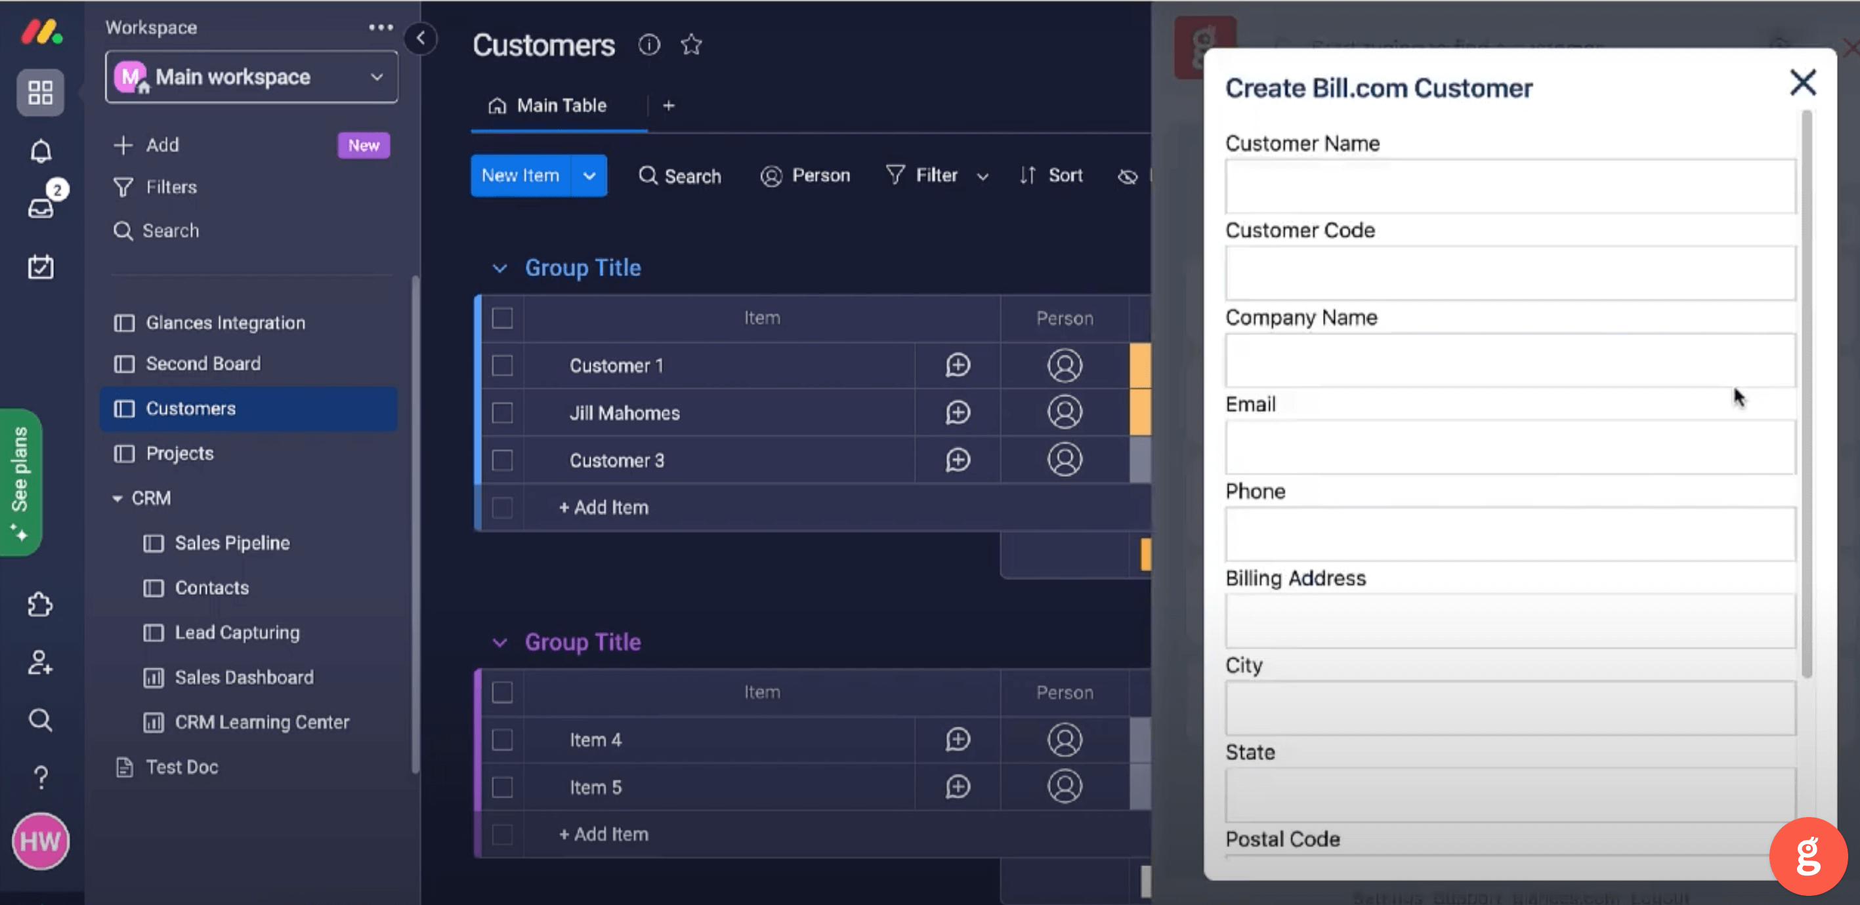Open the left rail search magnifier
The height and width of the screenshot is (905, 1860).
point(41,719)
